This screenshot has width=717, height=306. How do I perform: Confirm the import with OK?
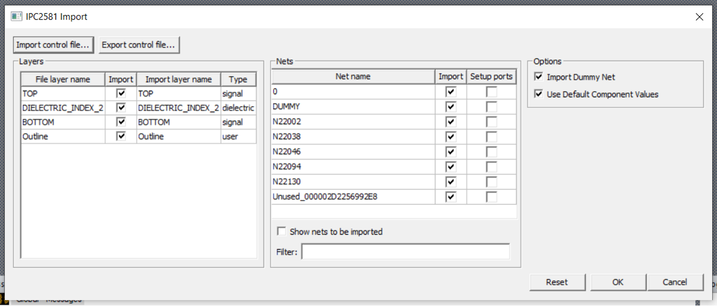coord(618,282)
